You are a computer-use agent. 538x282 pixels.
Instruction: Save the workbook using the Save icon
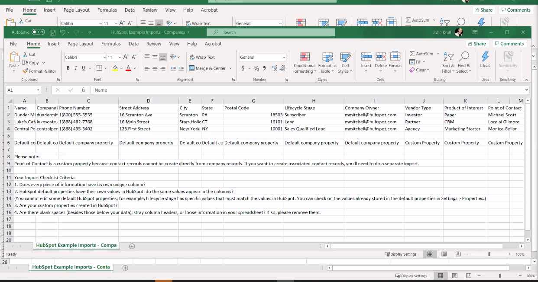52,32
